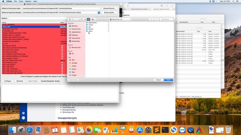Viewport: 241px width, 135px height.
Task: Expand the Library folder chevron
Action: tap(108, 25)
